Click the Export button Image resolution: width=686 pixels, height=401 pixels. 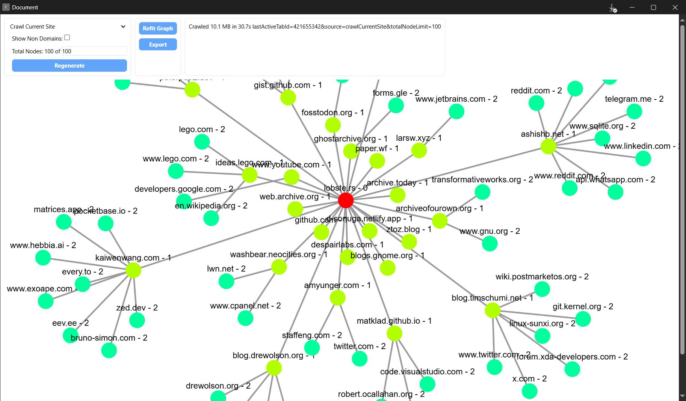(x=158, y=45)
